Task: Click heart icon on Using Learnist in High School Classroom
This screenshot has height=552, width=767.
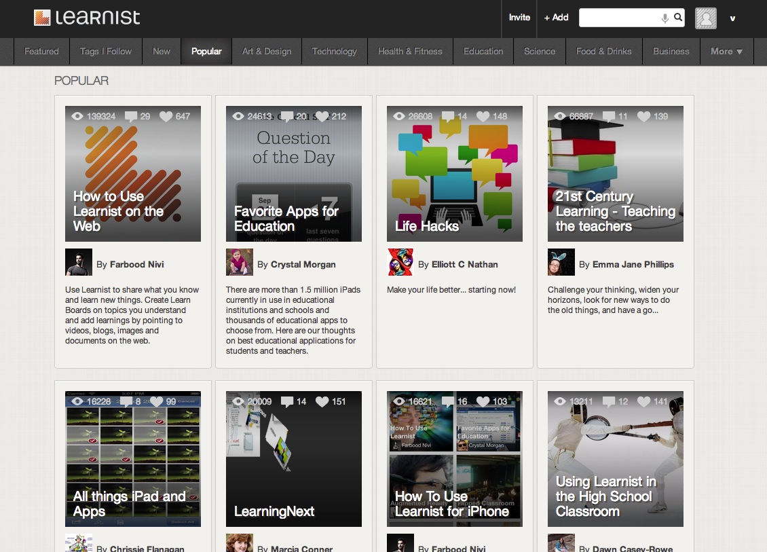Action: (x=643, y=402)
